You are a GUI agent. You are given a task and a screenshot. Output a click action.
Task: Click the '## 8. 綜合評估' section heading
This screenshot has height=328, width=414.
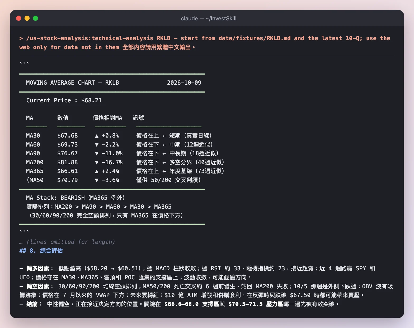(41, 251)
